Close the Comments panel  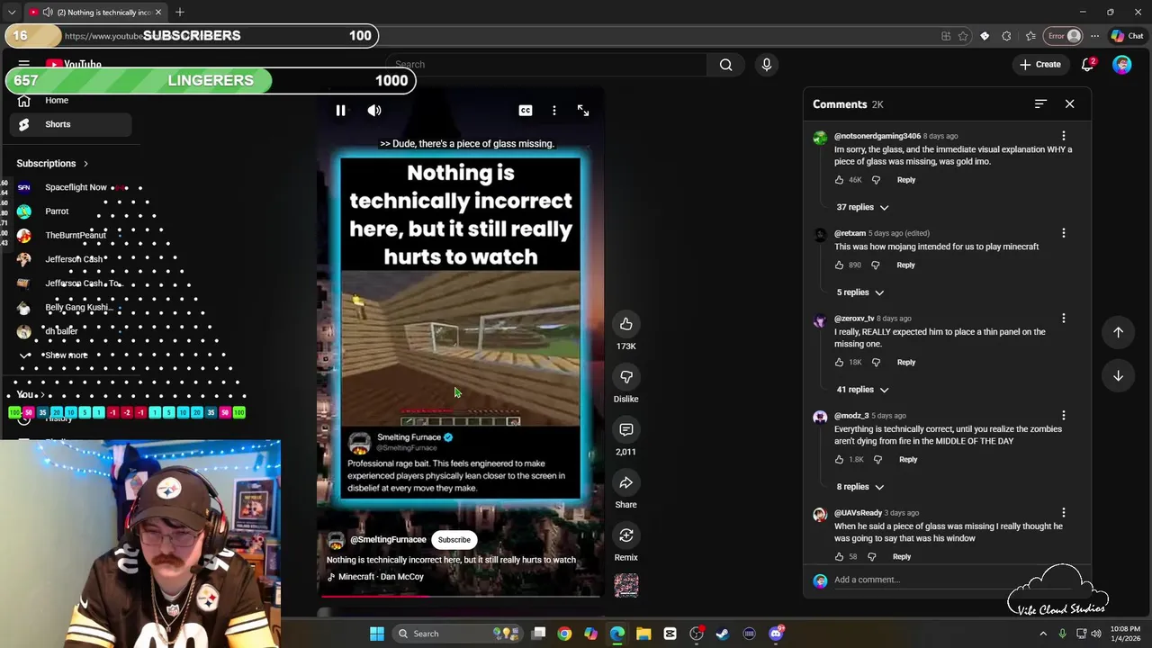click(1069, 104)
